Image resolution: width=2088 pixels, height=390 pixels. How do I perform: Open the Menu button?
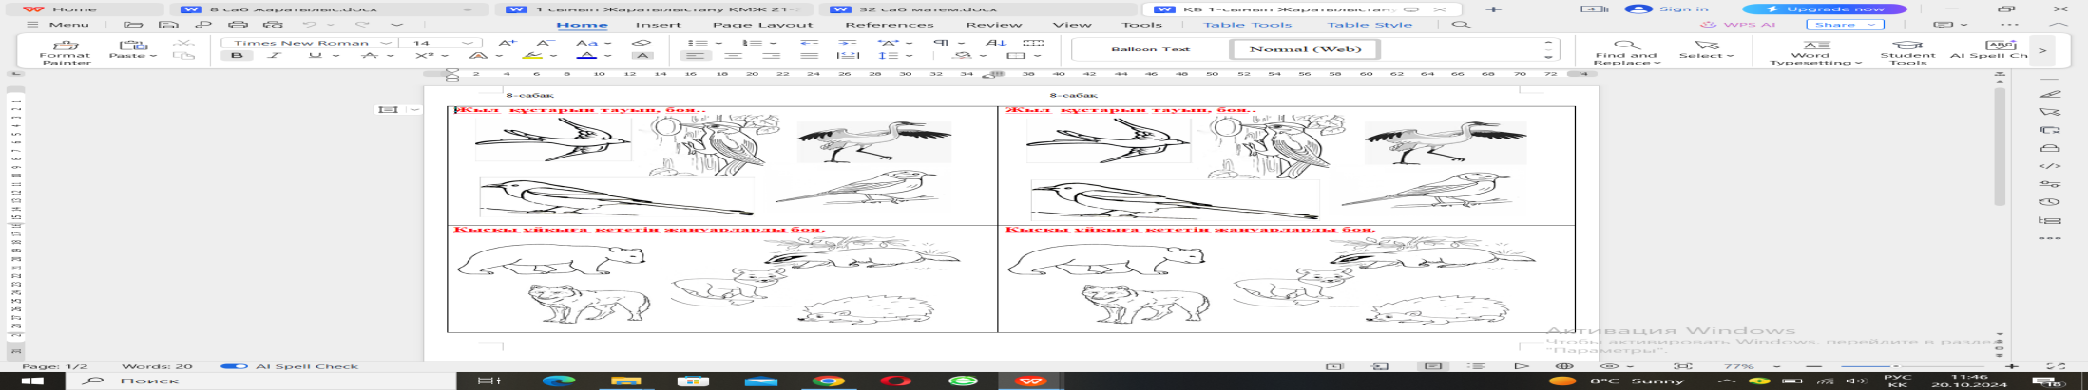pos(59,25)
